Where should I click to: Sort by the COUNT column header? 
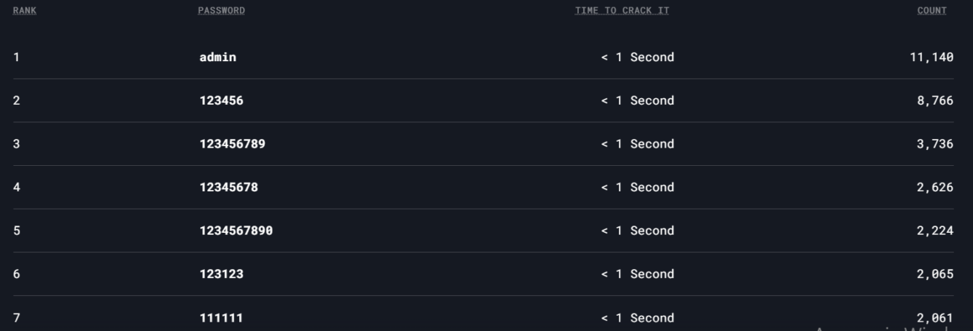tap(932, 11)
